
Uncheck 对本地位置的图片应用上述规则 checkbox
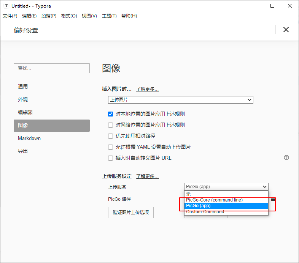pyautogui.click(x=111, y=114)
